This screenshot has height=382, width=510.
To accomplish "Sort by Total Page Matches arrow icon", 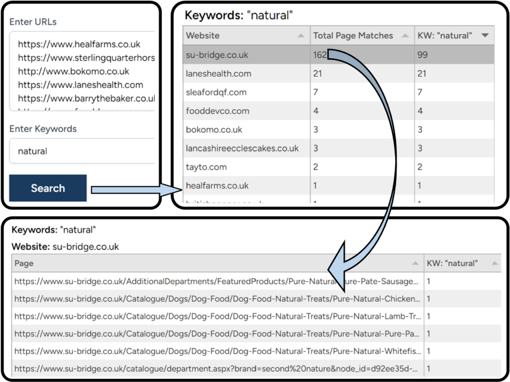I will point(404,36).
